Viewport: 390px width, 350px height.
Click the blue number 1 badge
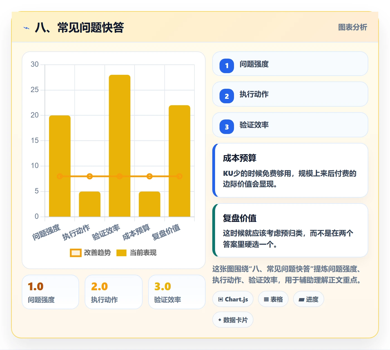[x=227, y=66]
